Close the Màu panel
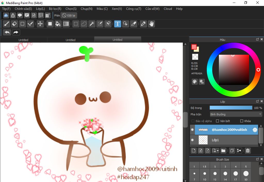The width and height of the screenshot is (264, 182). click(x=262, y=39)
